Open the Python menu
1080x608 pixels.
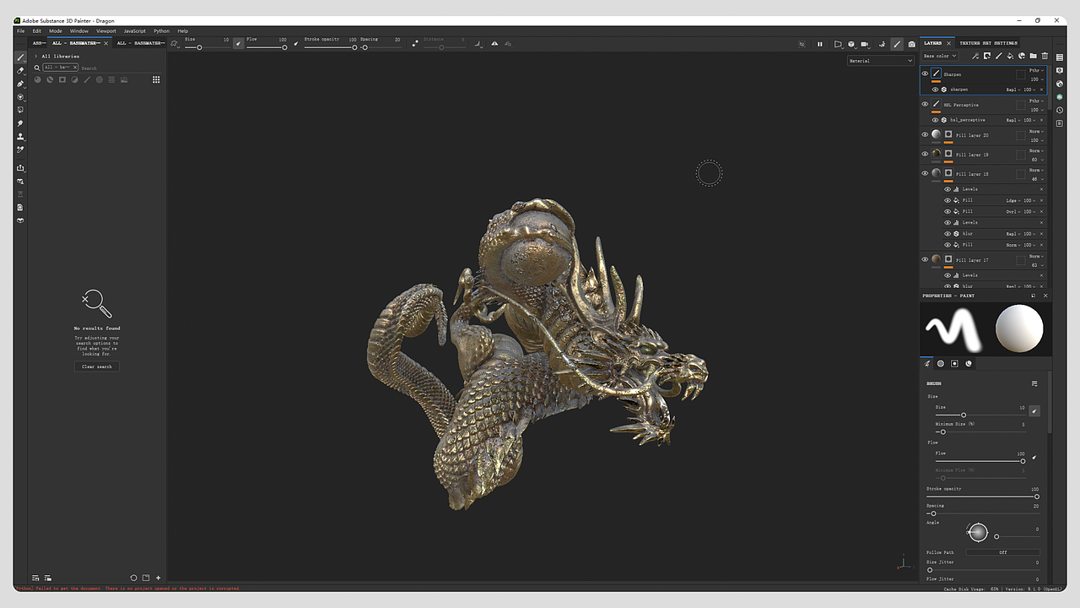161,31
